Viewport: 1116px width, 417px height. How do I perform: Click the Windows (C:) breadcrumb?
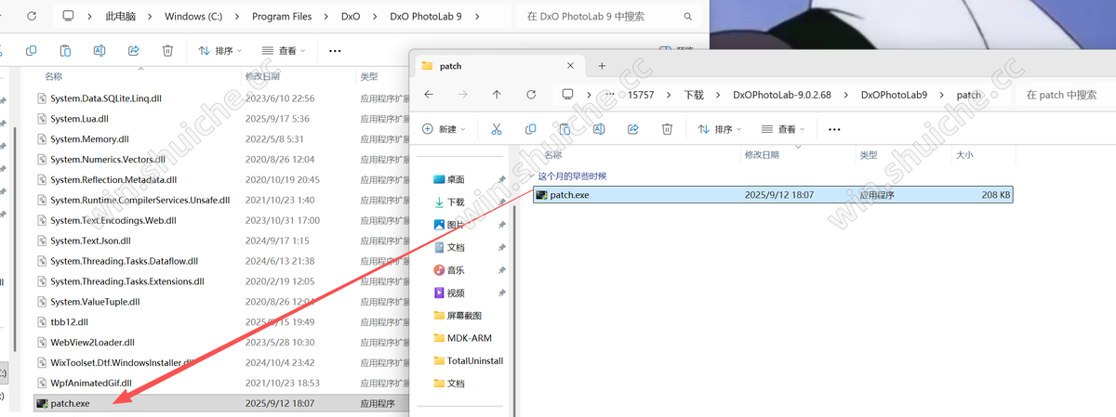pos(195,17)
